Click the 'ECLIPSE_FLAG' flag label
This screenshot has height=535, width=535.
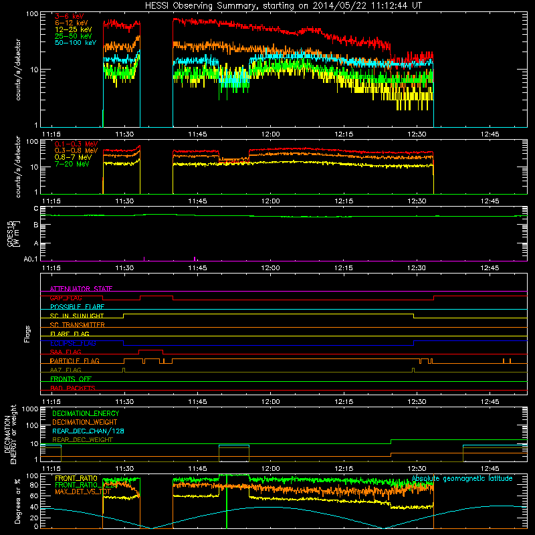click(x=73, y=343)
